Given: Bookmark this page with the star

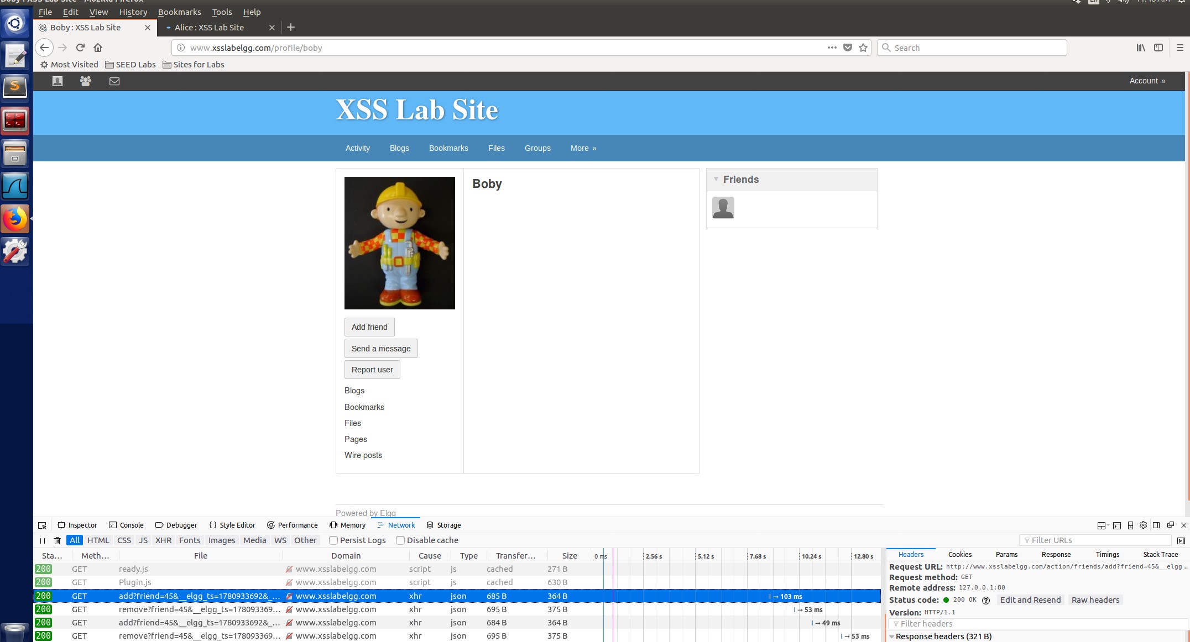Looking at the screenshot, I should pyautogui.click(x=863, y=48).
